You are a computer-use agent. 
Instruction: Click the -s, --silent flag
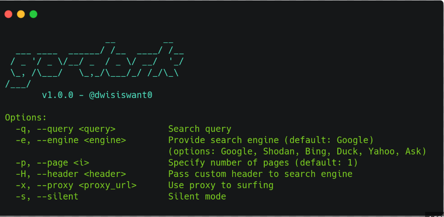(47, 196)
